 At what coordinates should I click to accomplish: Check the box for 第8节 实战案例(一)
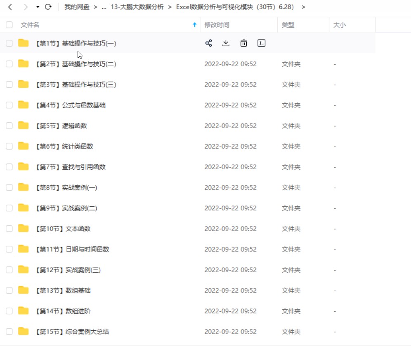click(x=9, y=187)
